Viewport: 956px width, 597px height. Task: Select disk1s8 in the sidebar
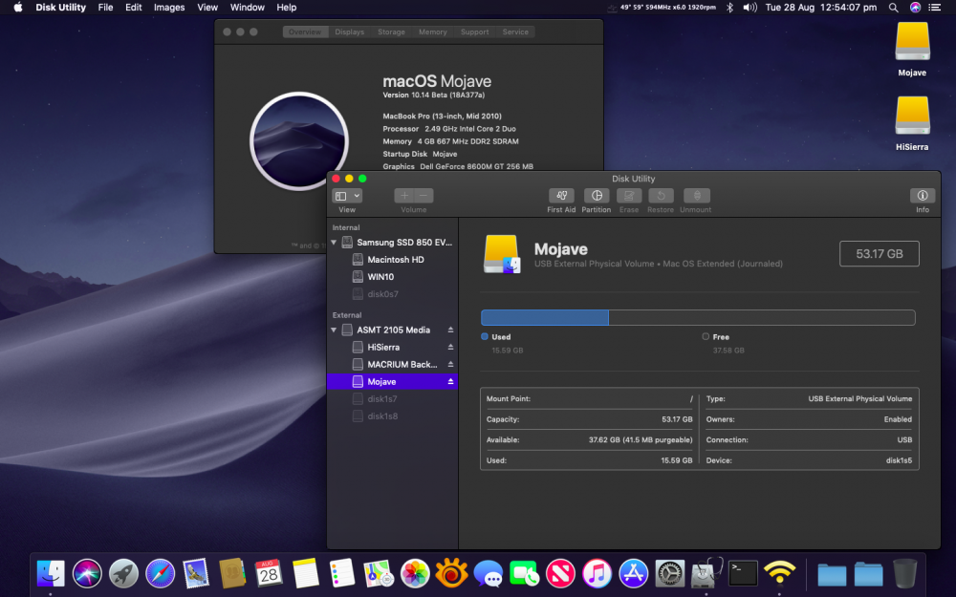(393, 416)
